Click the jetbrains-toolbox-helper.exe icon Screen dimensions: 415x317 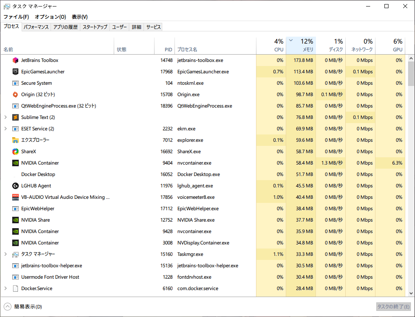[15, 266]
